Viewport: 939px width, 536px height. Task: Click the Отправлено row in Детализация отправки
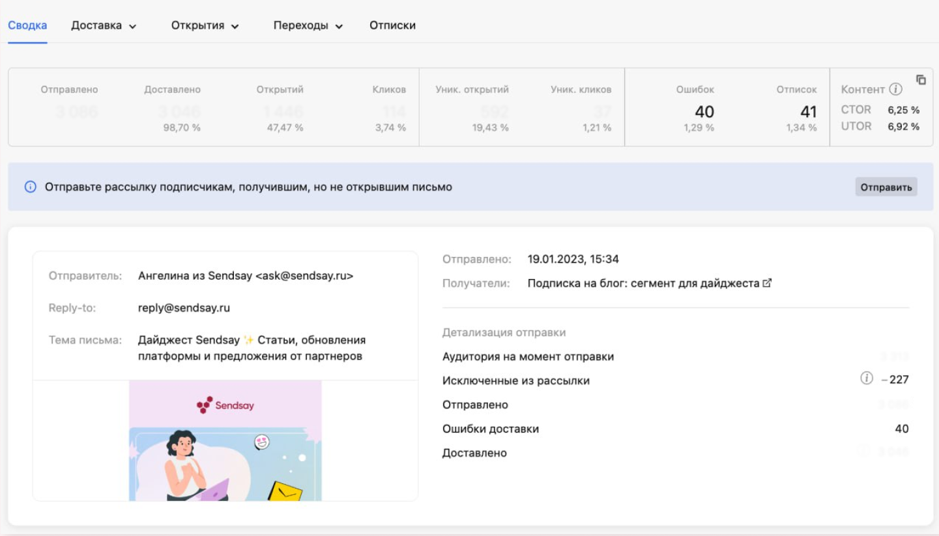[676, 405]
